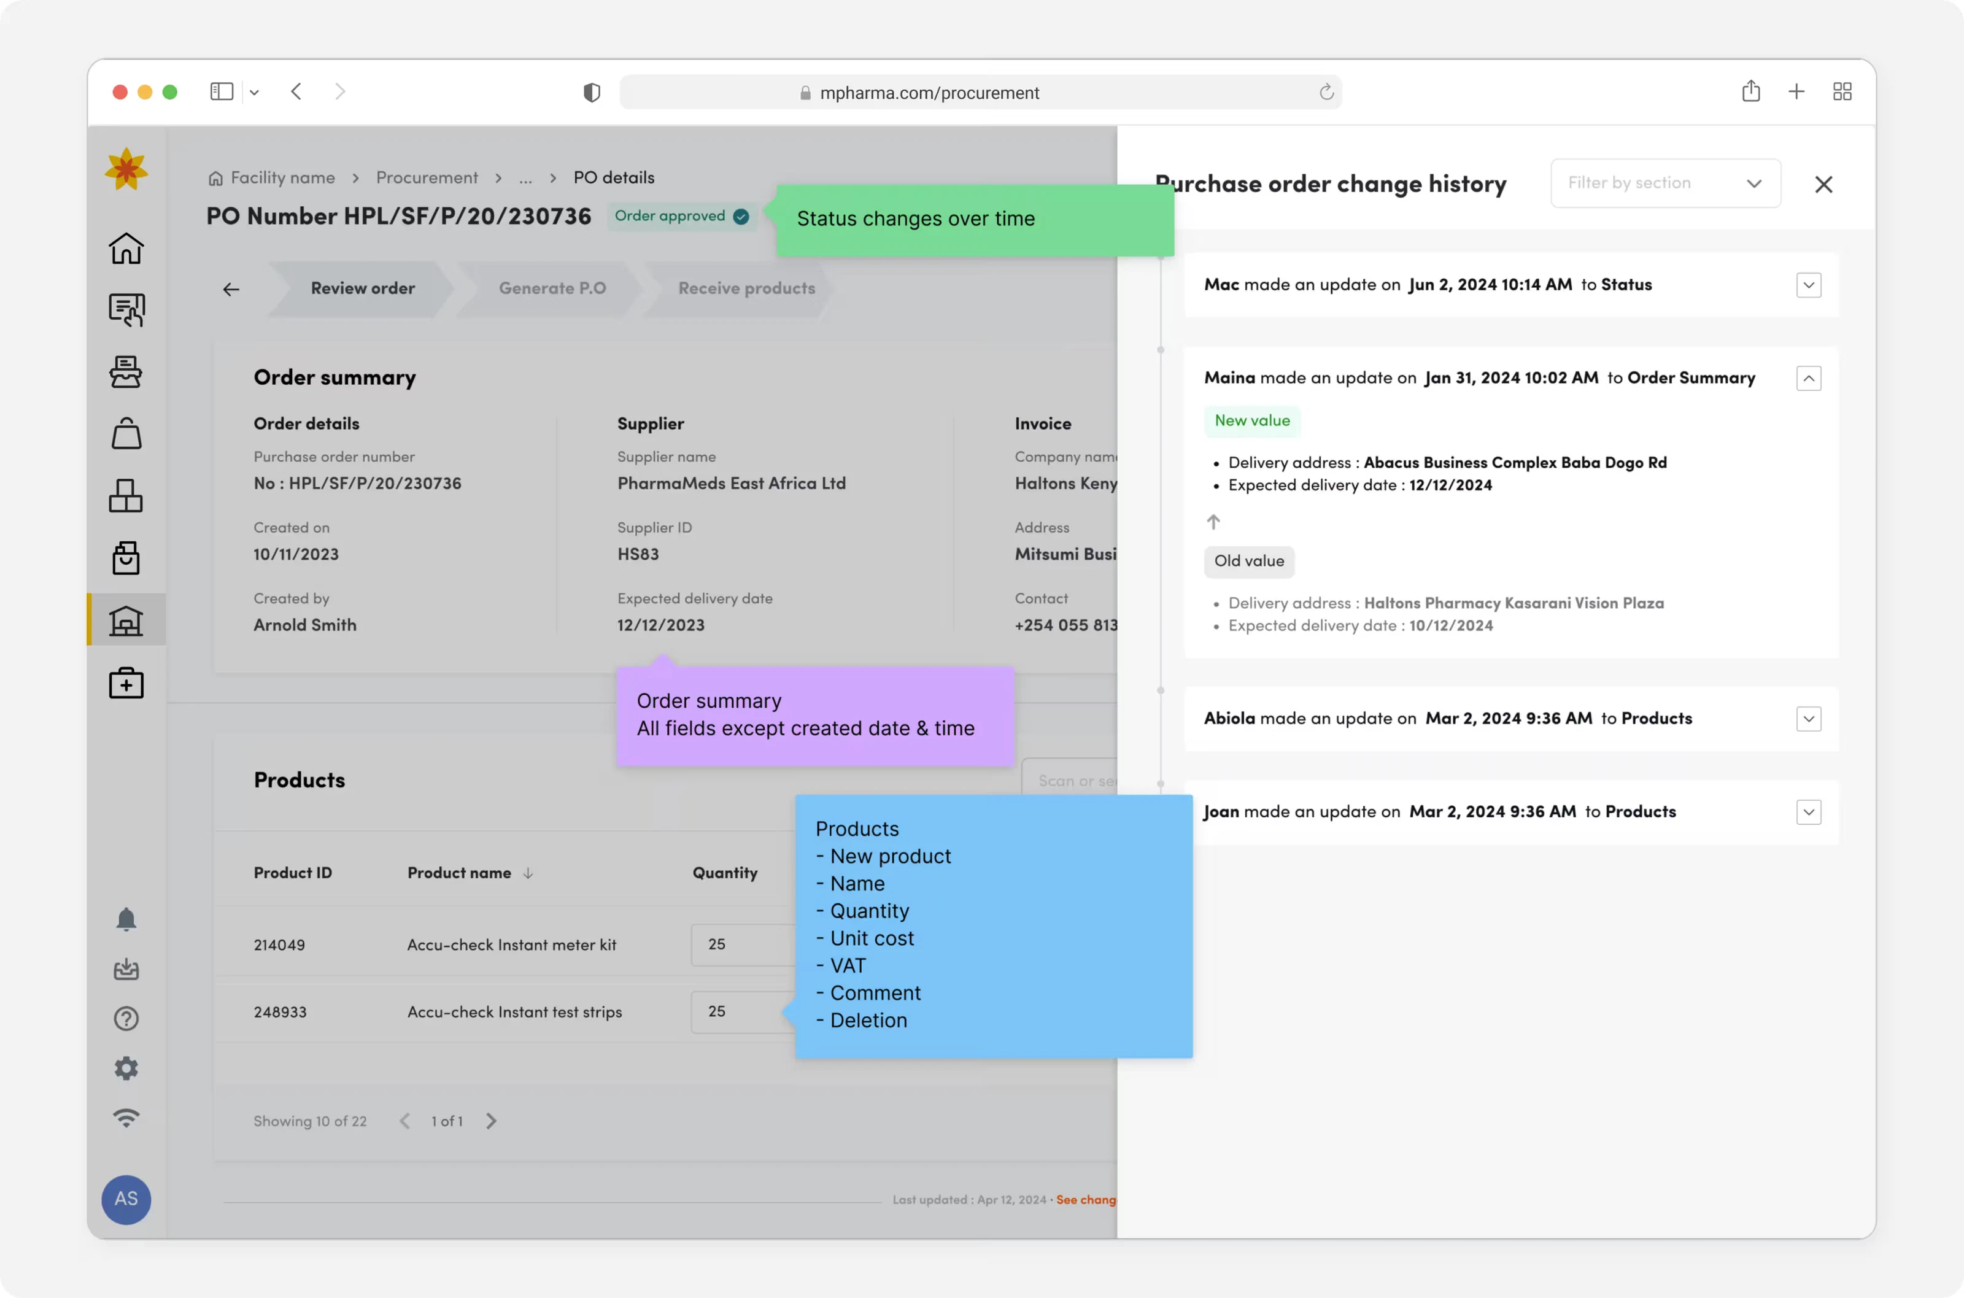
Task: Open the stacked boxes inventory sidebar icon
Action: (x=126, y=496)
